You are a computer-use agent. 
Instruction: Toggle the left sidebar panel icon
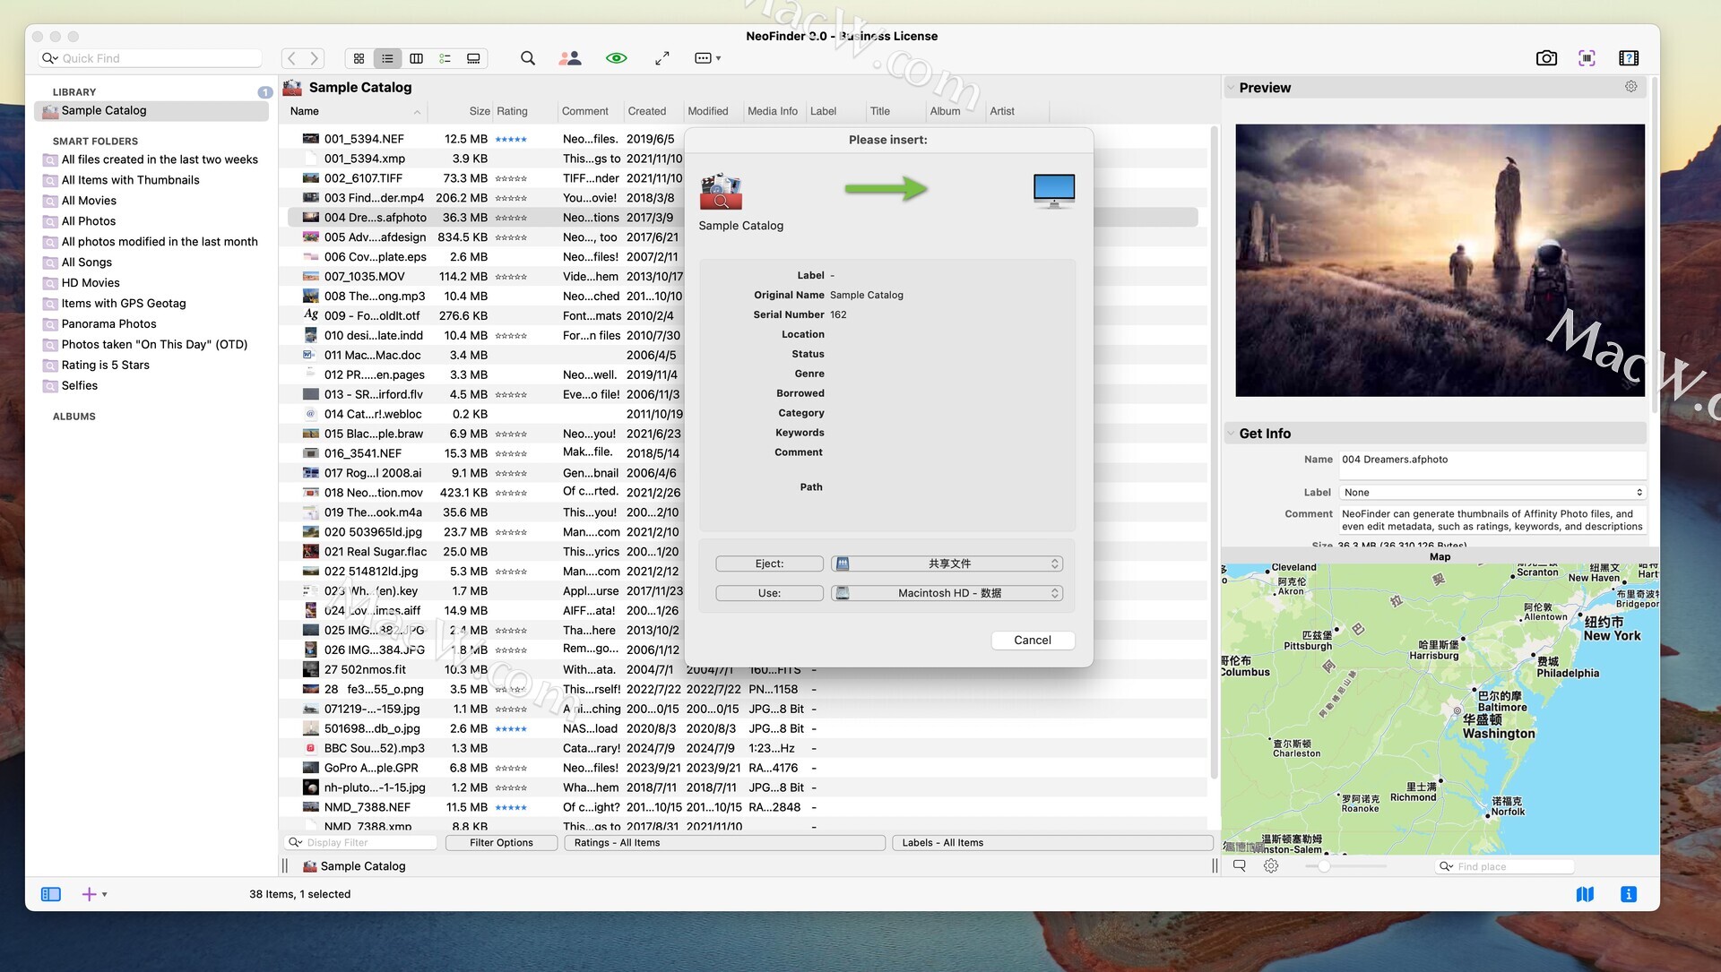click(51, 894)
